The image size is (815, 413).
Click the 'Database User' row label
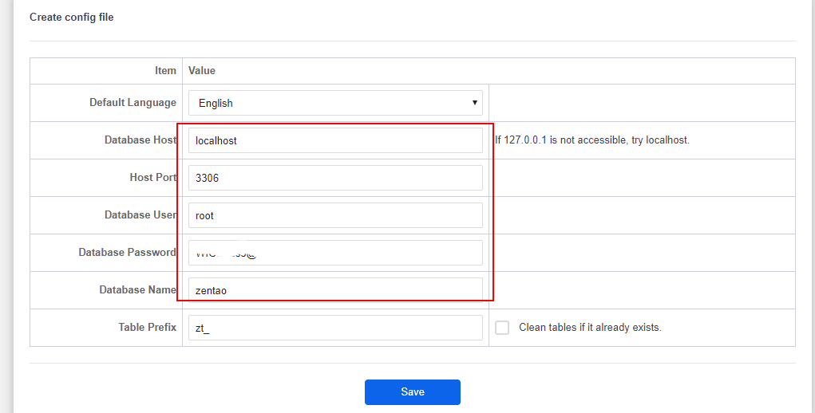coord(140,215)
